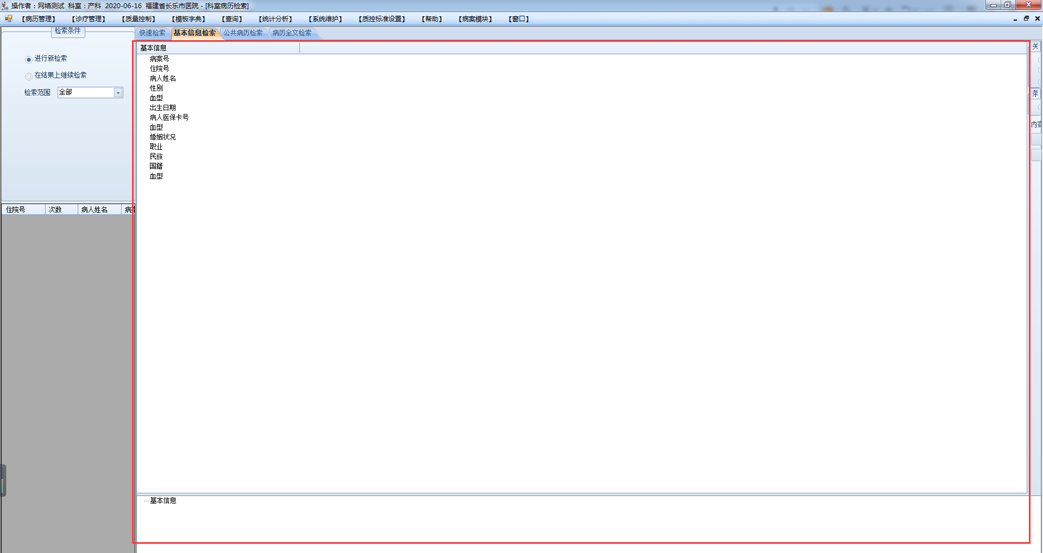Select the 民族 field item
Viewport: 1043px width, 553px height.
[x=156, y=156]
